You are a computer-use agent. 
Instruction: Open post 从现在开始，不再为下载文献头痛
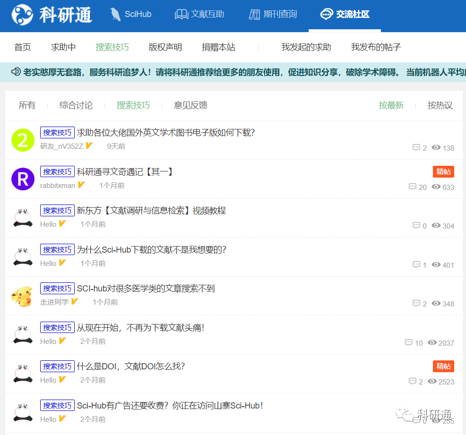[140, 327]
